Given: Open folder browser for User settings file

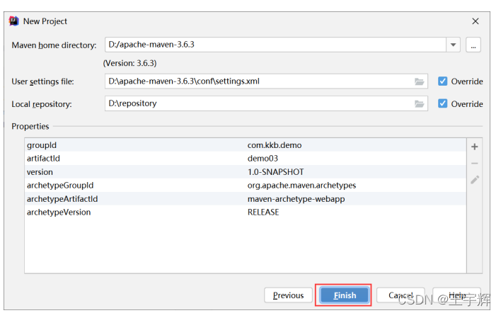Looking at the screenshot, I should 419,81.
